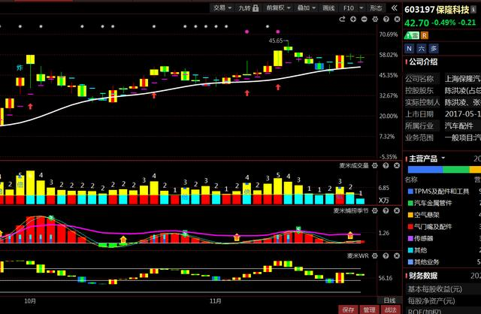The height and width of the screenshot is (314, 481).
Task: Click the 45.65 high price label
Action: coord(276,41)
